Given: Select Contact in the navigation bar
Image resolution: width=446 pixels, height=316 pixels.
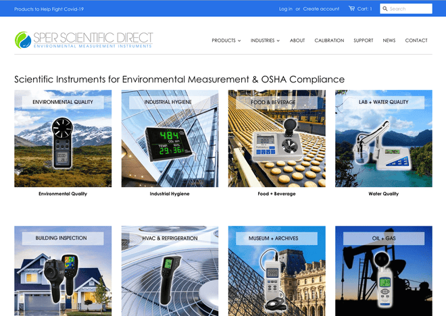Looking at the screenshot, I should (x=416, y=41).
